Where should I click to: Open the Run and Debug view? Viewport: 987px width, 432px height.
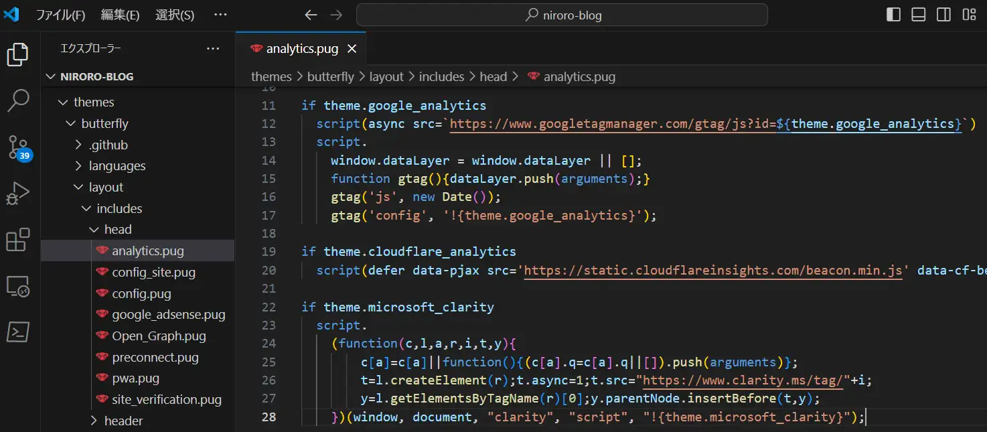[18, 194]
